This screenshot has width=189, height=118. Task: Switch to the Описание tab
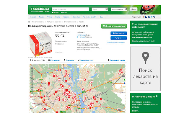pyautogui.click(x=69, y=60)
